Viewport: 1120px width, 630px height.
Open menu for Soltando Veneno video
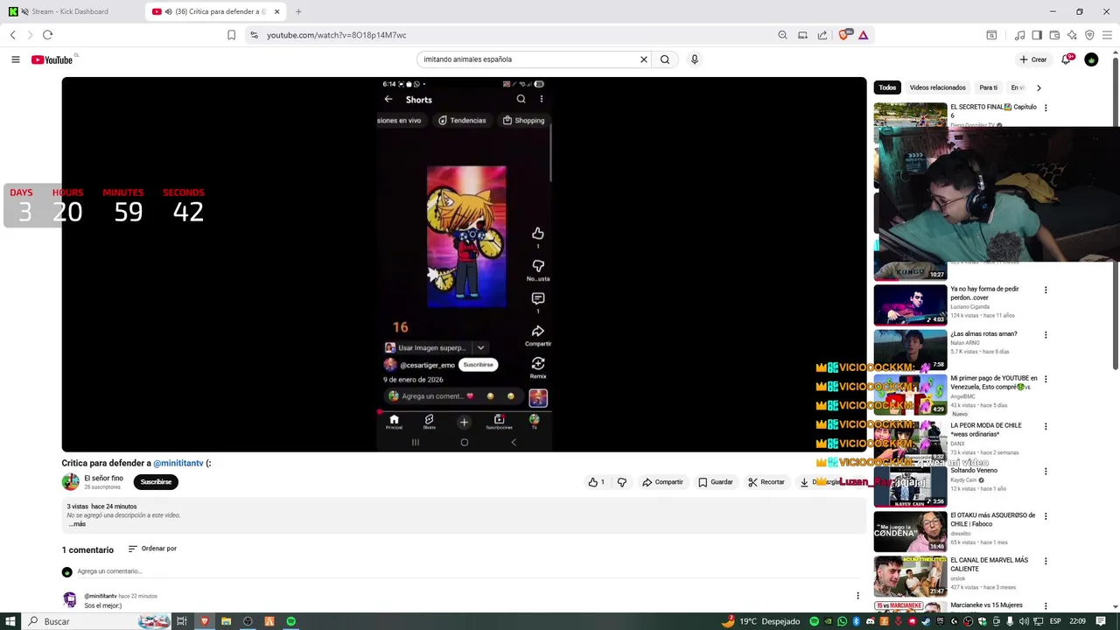point(1046,471)
